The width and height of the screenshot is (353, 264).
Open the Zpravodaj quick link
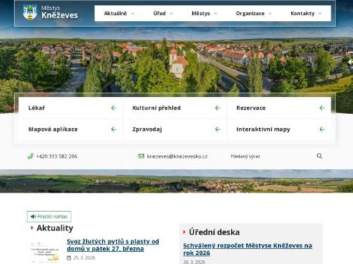(174, 130)
